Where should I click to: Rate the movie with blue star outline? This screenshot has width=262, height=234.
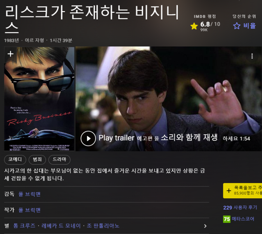(236, 26)
